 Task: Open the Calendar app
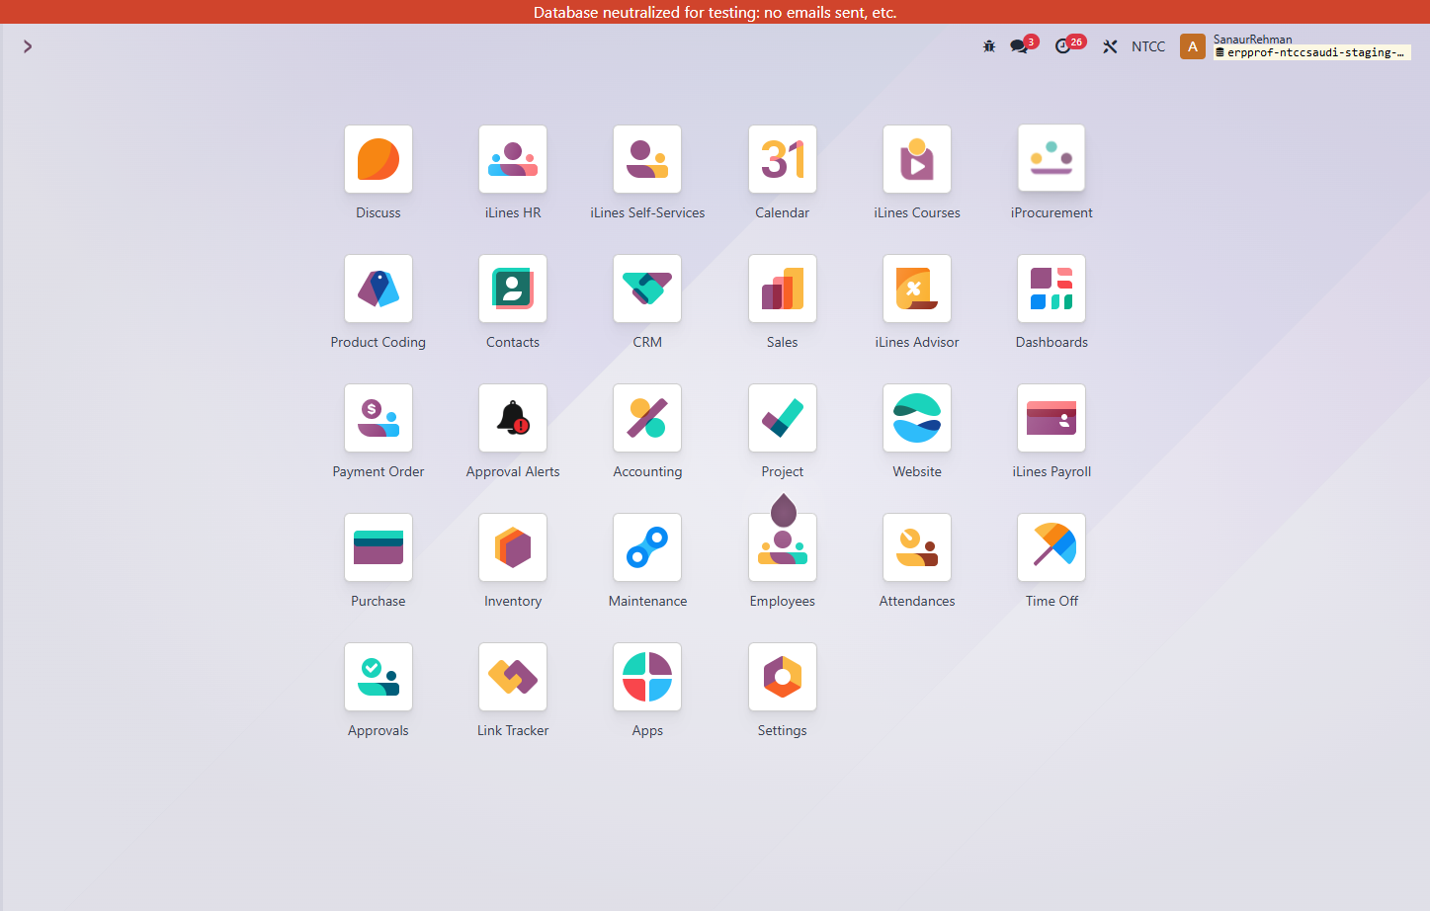tap(783, 159)
